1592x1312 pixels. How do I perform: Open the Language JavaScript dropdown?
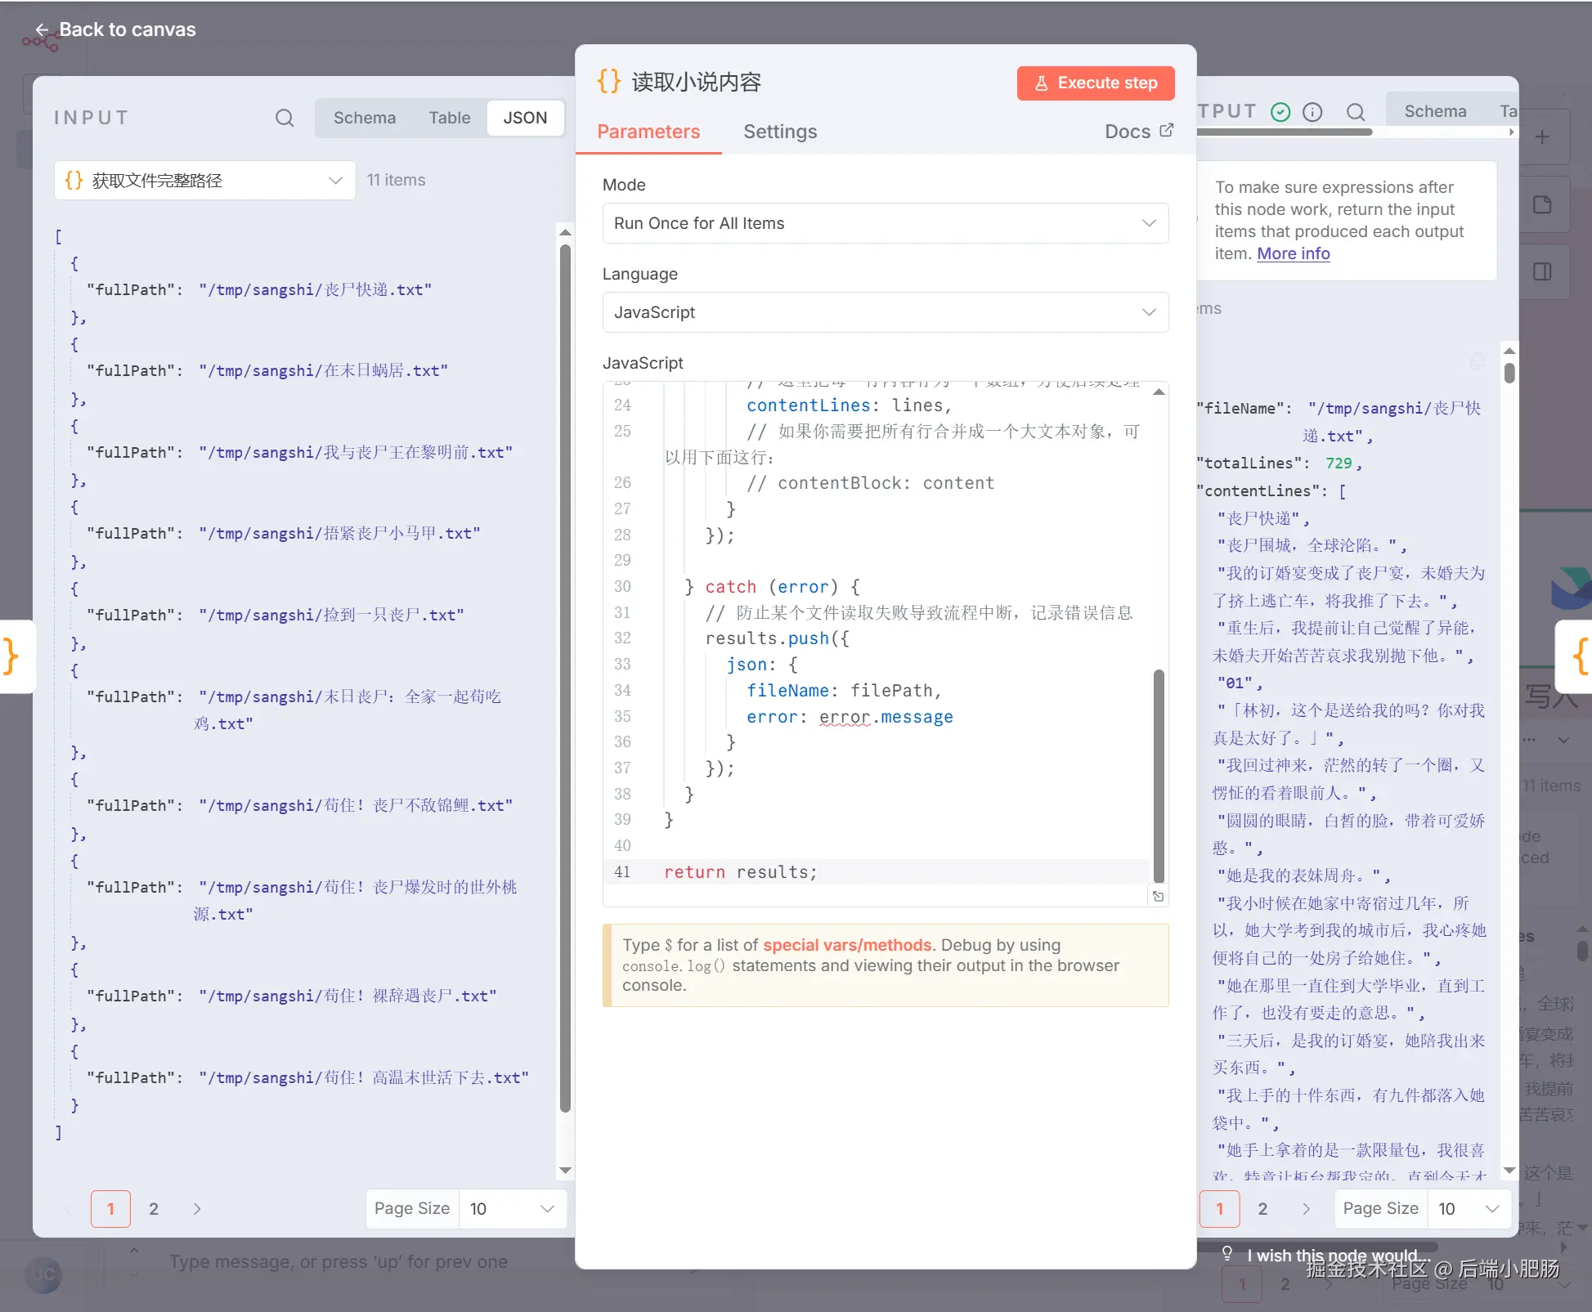885,312
